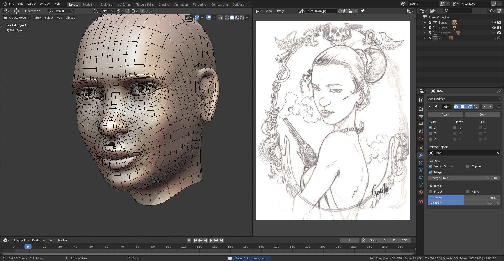Open Add Modifier dropdown
The width and height of the screenshot is (504, 261).
coord(464,99)
